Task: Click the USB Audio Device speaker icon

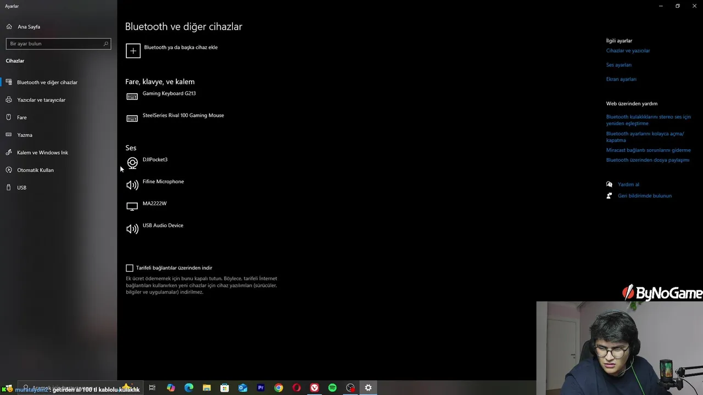Action: (132, 229)
